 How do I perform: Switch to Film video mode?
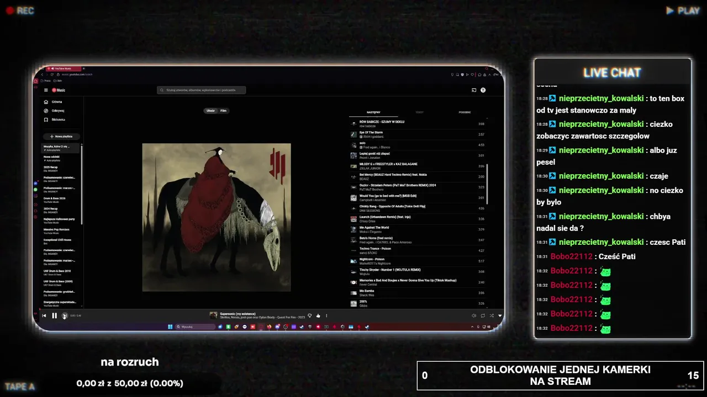pyautogui.click(x=223, y=111)
